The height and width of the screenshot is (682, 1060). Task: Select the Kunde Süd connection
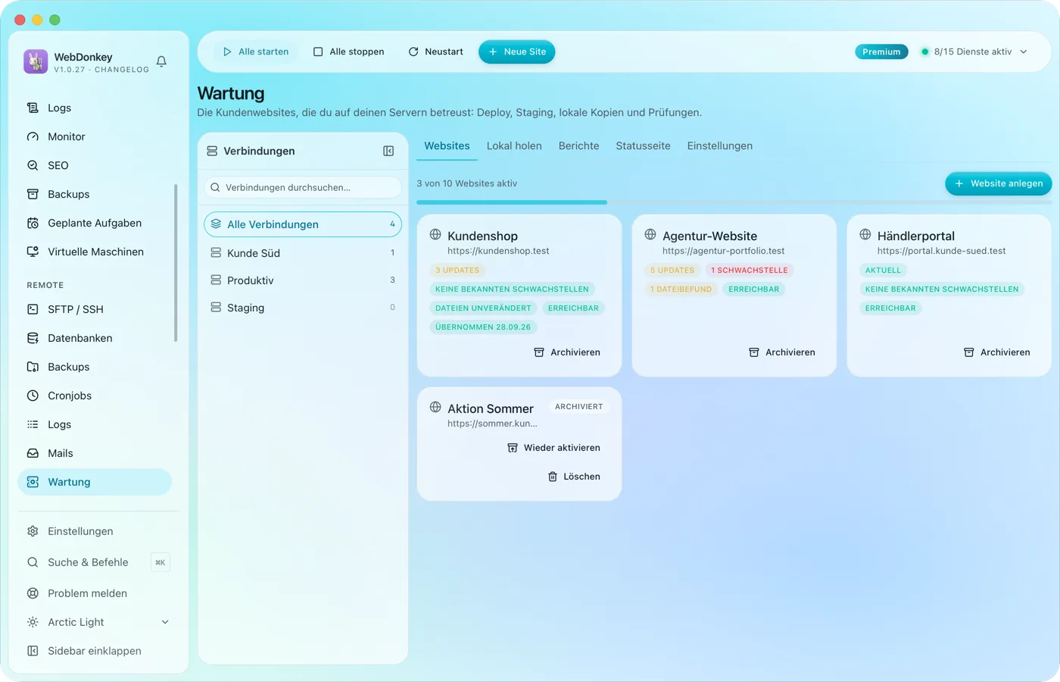pyautogui.click(x=303, y=253)
